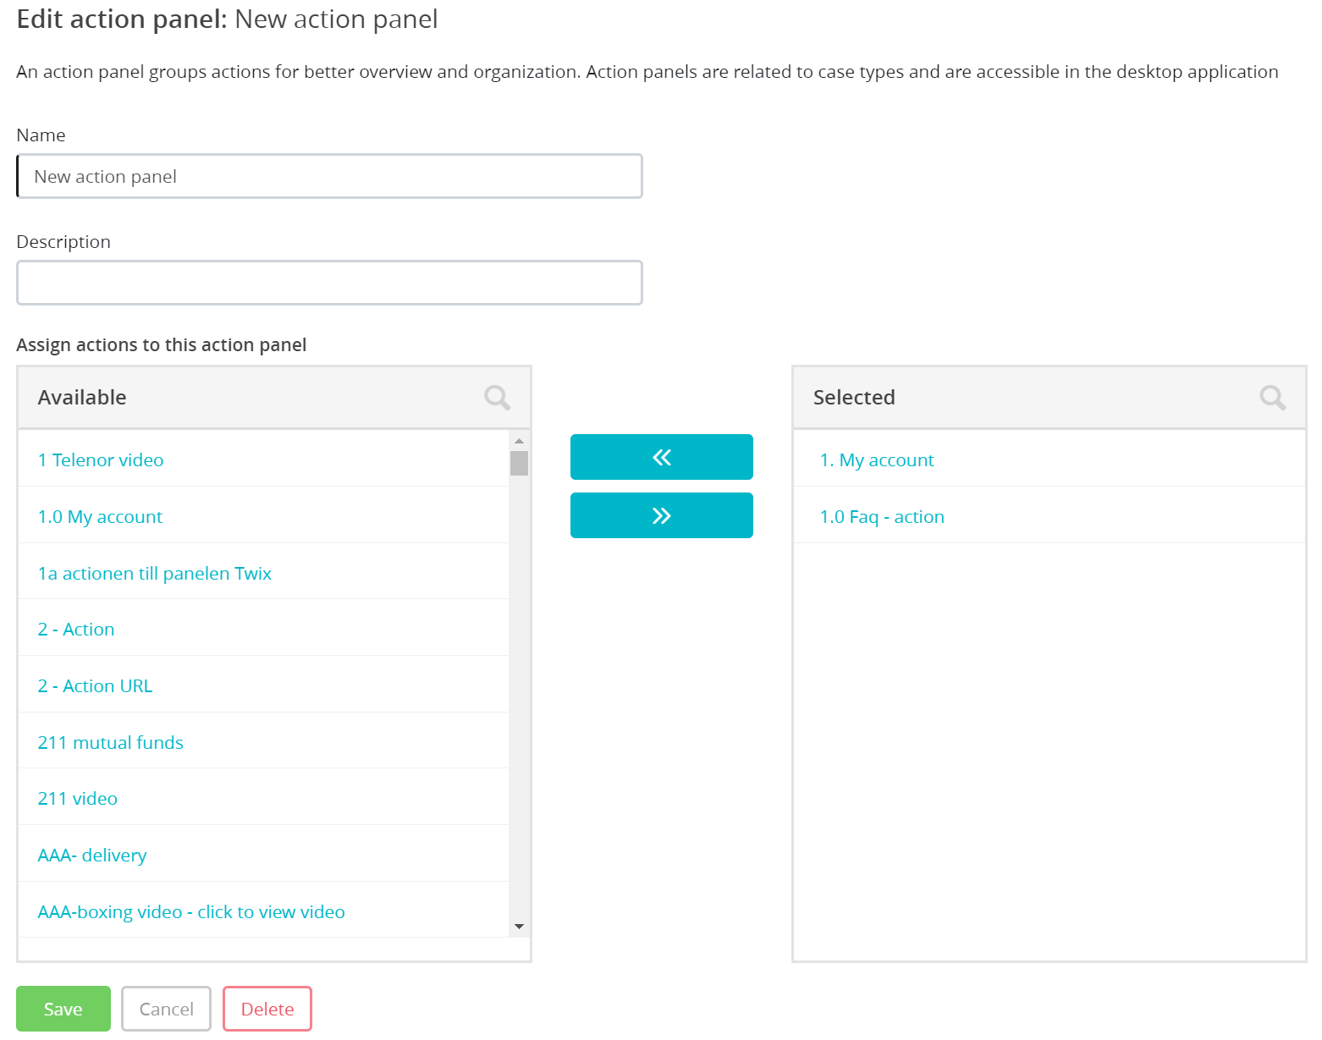Select '2 - Action URL' item
1322x1040 pixels.
click(95, 686)
